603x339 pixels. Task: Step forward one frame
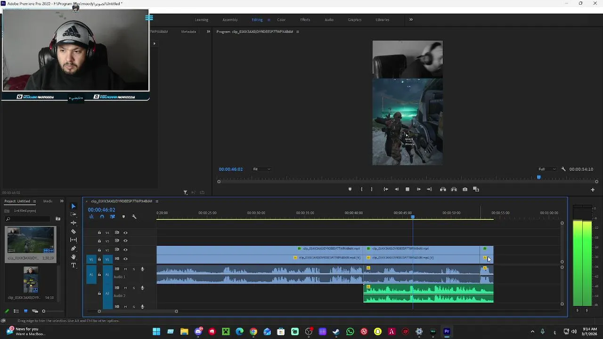pos(418,189)
